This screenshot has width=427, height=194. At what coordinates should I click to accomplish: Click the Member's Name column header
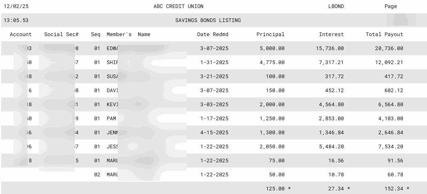point(128,34)
